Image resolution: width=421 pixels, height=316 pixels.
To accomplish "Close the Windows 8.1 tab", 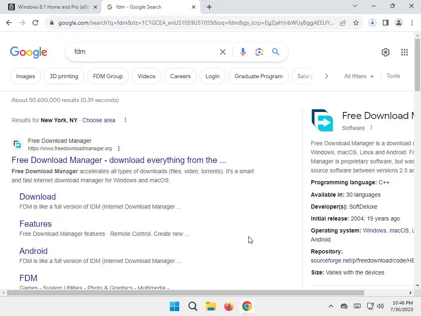I will (x=95, y=7).
